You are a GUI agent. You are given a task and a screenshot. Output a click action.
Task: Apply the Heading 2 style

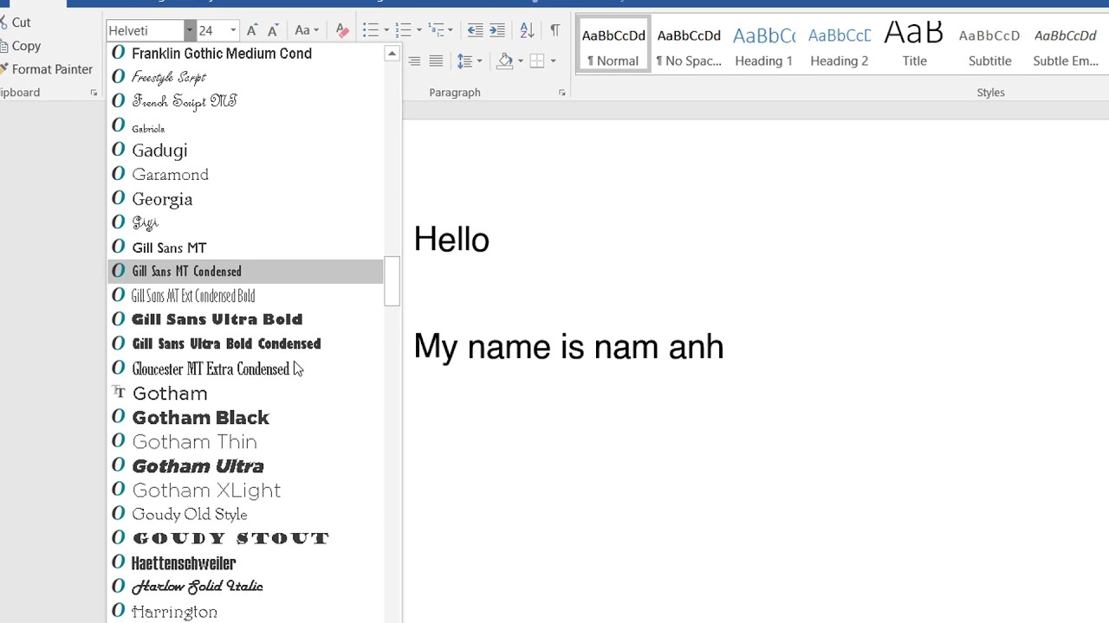tap(839, 45)
